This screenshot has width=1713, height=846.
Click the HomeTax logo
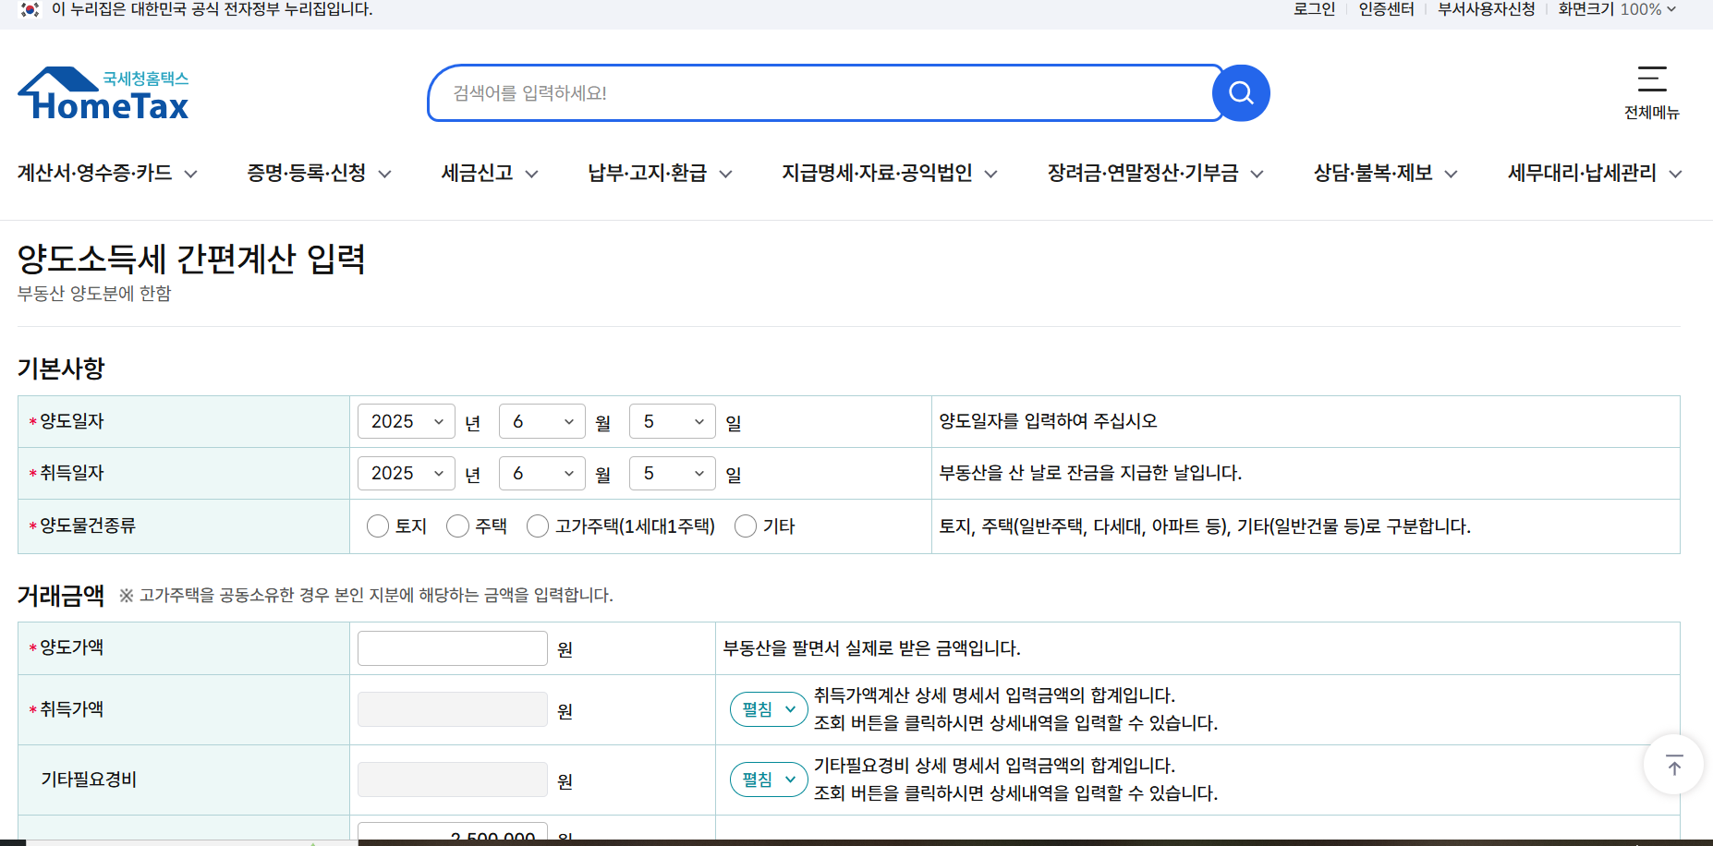point(102,92)
